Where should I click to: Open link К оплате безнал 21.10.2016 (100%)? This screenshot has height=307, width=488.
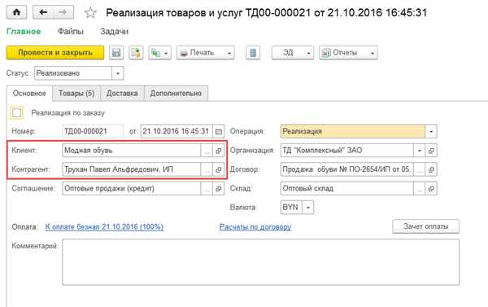(x=104, y=227)
